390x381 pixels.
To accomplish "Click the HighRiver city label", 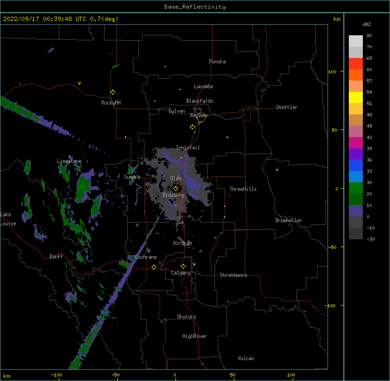I will pyautogui.click(x=195, y=336).
